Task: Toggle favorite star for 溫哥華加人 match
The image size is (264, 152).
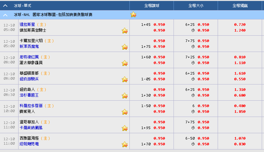Action: coord(125,128)
